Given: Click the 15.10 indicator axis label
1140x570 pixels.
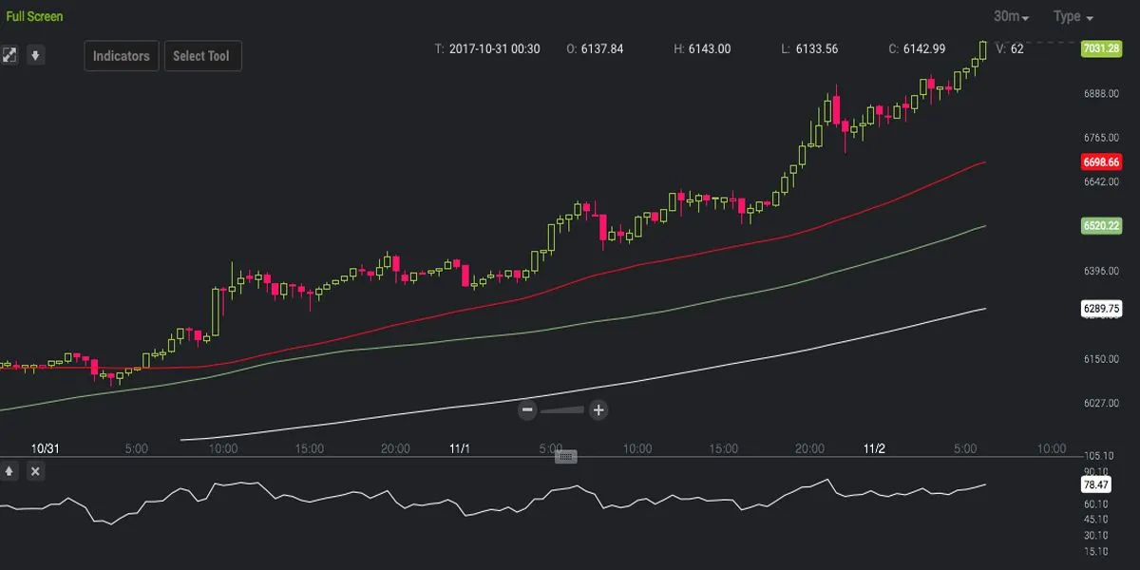Looking at the screenshot, I should [x=1096, y=551].
